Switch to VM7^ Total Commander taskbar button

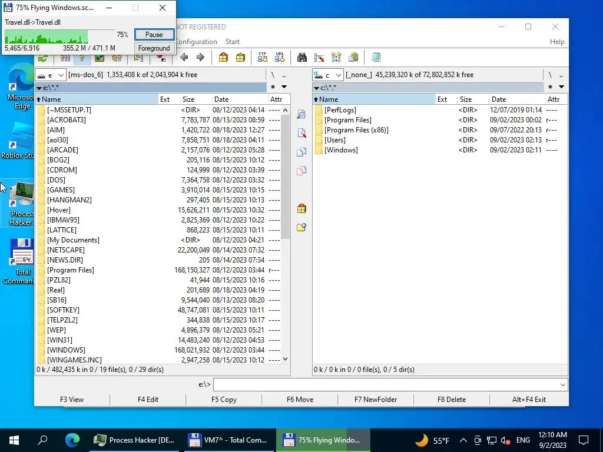(228, 440)
